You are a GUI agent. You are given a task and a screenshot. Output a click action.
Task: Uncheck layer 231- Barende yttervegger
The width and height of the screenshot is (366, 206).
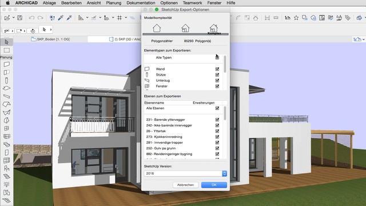point(217,120)
